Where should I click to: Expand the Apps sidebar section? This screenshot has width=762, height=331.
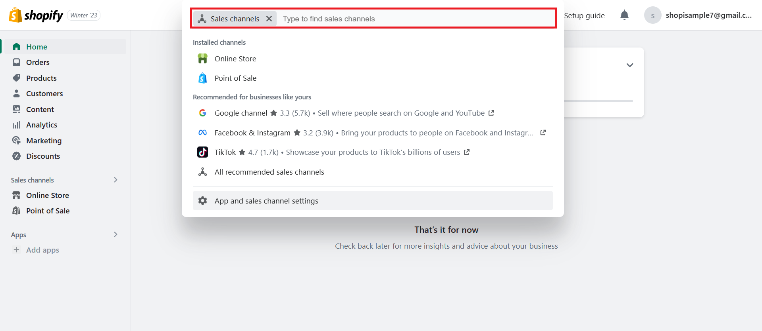[x=115, y=234]
